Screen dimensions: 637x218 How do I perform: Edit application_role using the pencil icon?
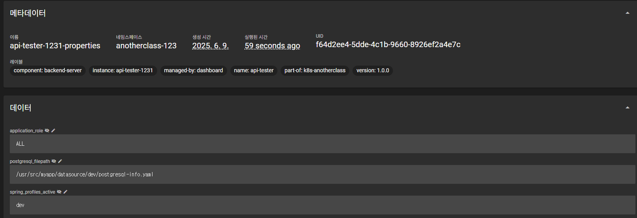click(x=53, y=131)
